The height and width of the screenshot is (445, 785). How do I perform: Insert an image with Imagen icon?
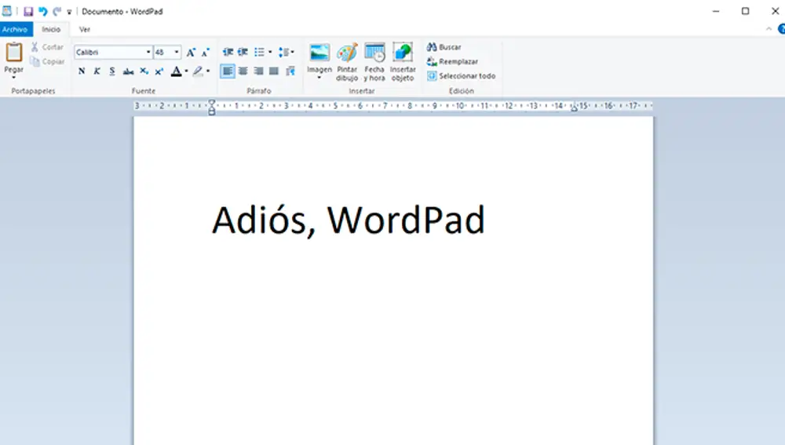[x=319, y=53]
